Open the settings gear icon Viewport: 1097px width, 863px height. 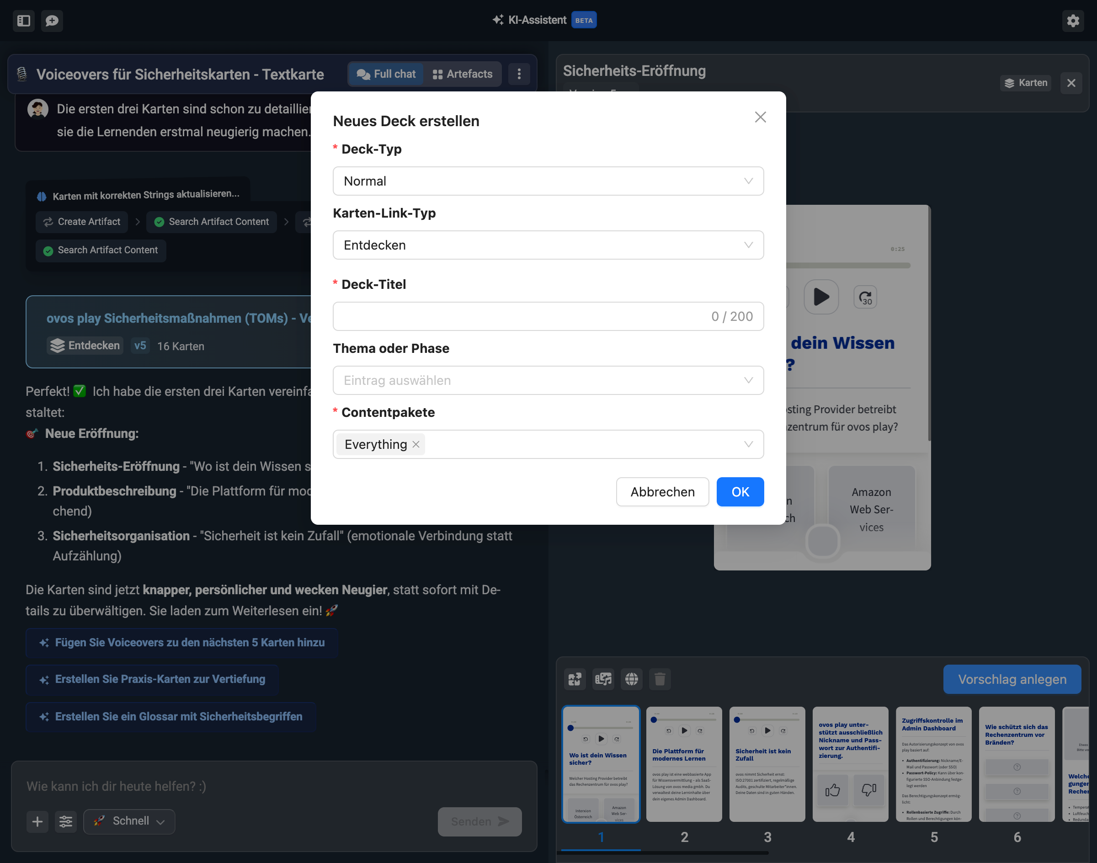(x=1073, y=21)
